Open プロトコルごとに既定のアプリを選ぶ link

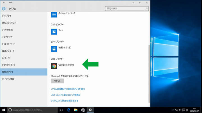(66, 95)
